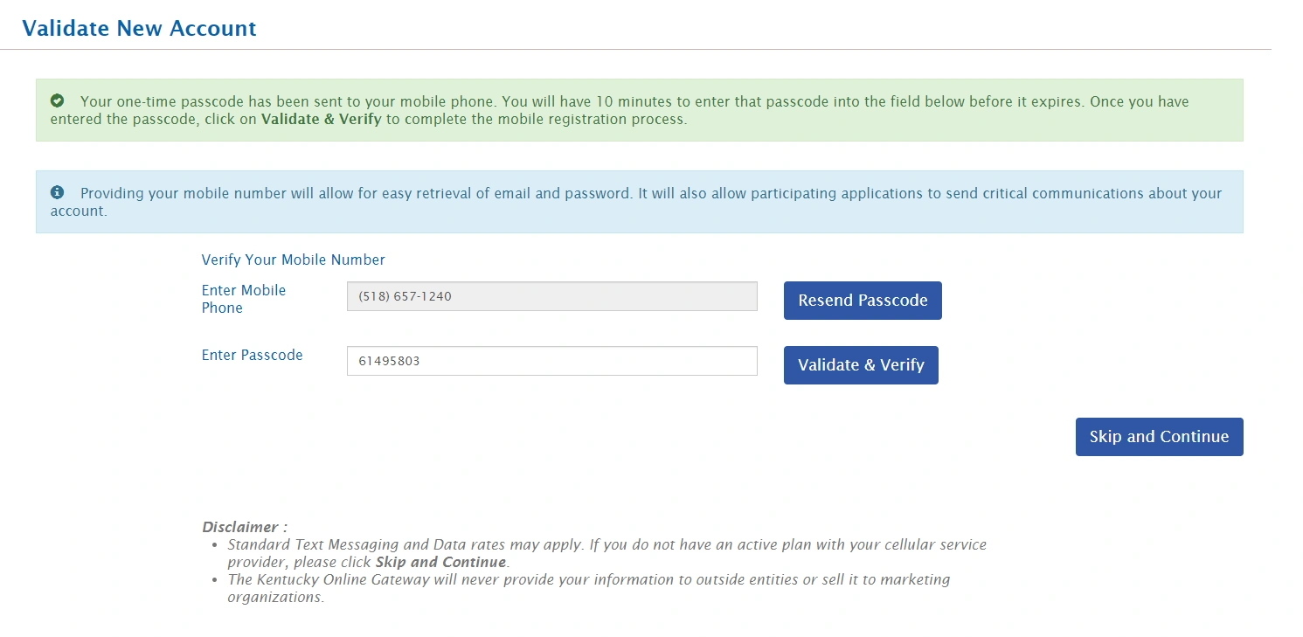Click the blue info circle icon
1303x637 pixels.
click(58, 193)
